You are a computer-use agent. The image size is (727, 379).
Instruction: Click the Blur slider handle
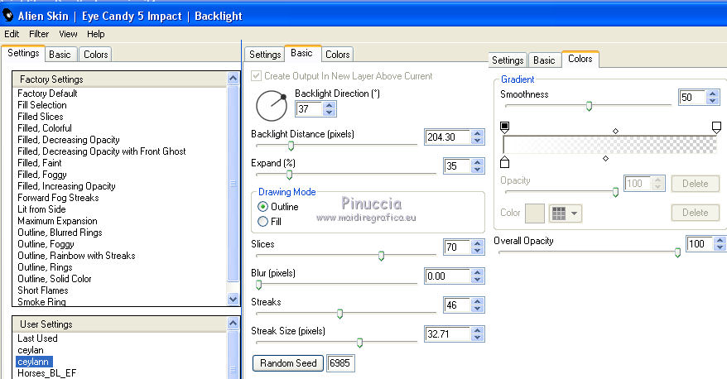coord(258,285)
